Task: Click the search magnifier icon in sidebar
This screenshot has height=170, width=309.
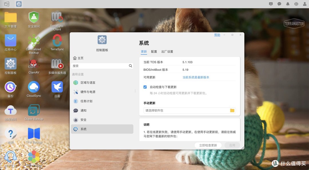Action: [130, 66]
